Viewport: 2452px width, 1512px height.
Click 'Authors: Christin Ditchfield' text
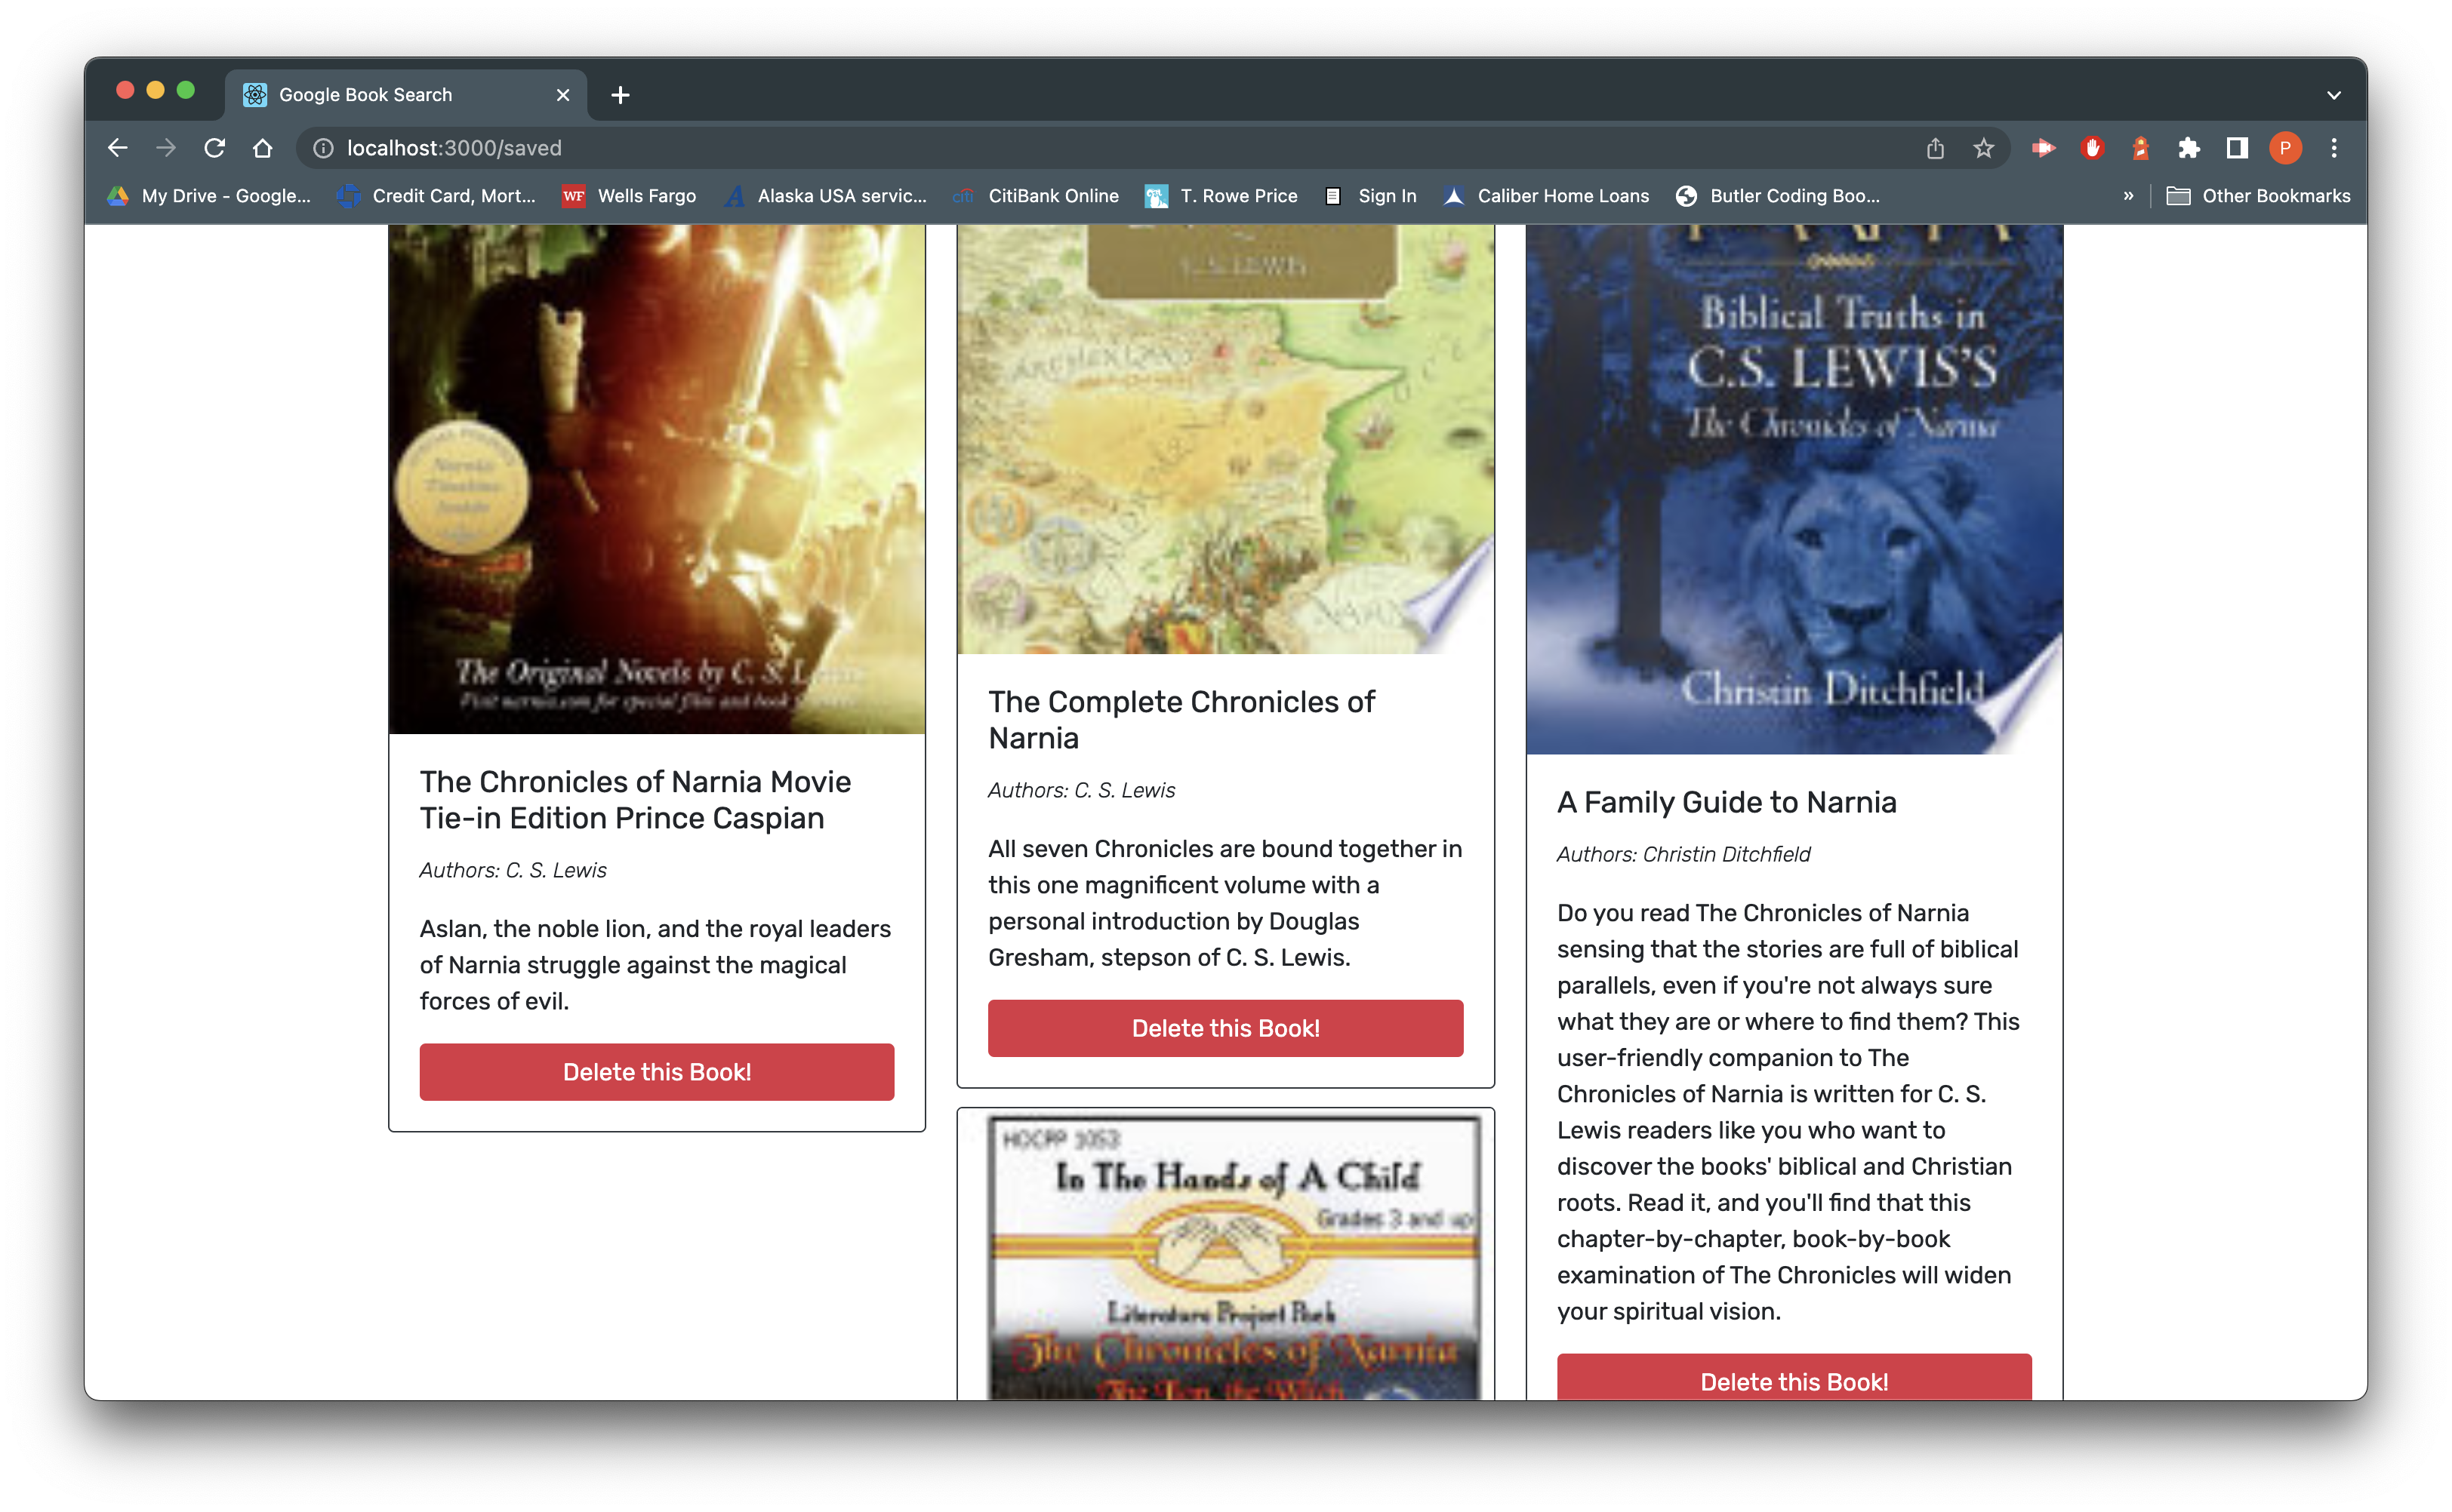coord(1683,854)
